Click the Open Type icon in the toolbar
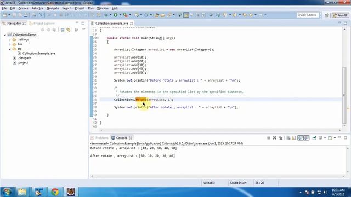The width and height of the screenshot is (351, 197). [x=157, y=15]
